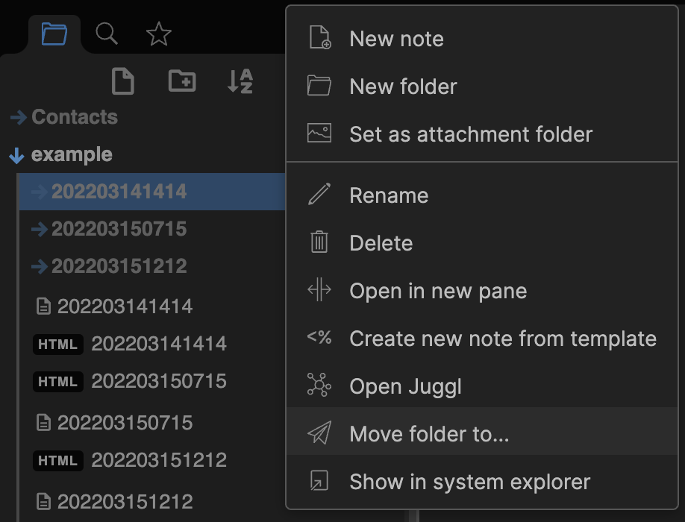Open starred notes via the star icon
The height and width of the screenshot is (522, 685).
(x=158, y=34)
